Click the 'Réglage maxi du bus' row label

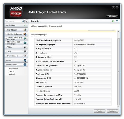pos(44,70)
